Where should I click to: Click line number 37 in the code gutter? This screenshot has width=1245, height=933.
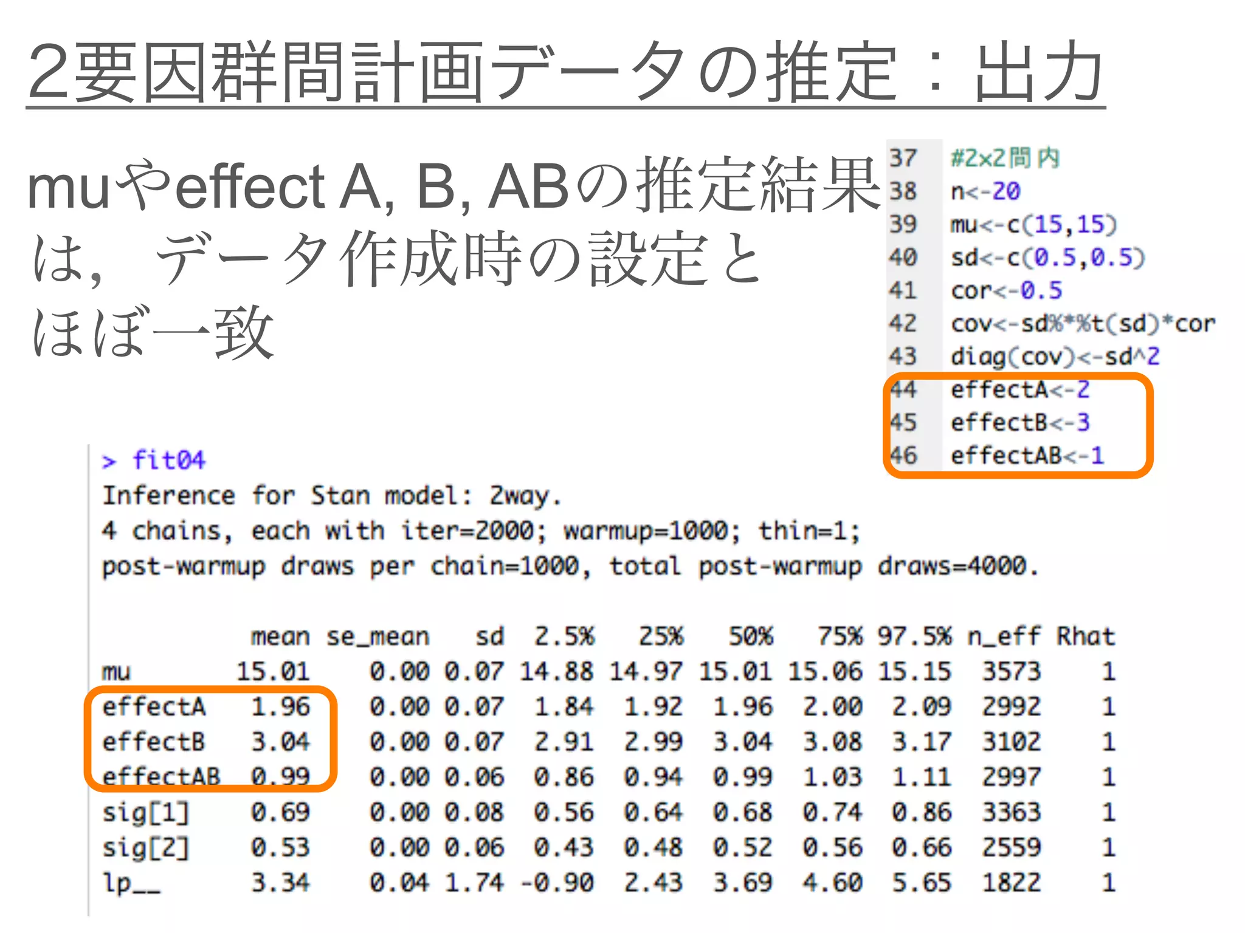(x=903, y=159)
